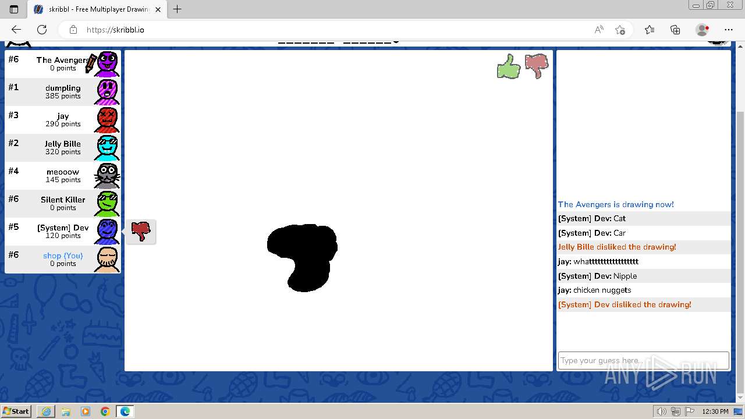Open Microsoft Edge from taskbar
Viewport: 745px width, 419px height.
click(x=125, y=411)
